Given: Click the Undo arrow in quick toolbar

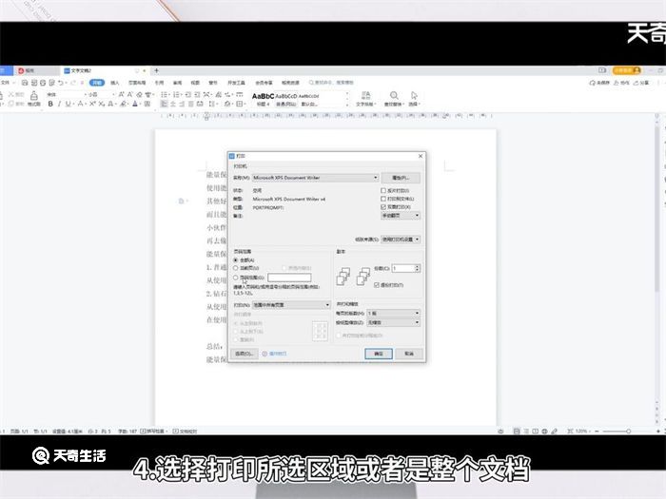Looking at the screenshot, I should pos(61,83).
